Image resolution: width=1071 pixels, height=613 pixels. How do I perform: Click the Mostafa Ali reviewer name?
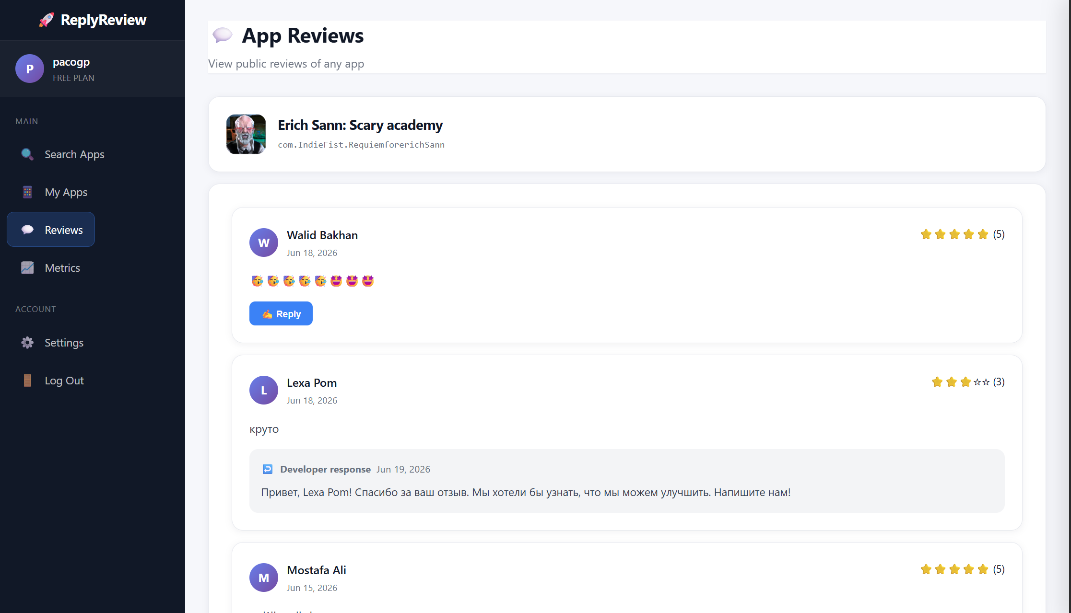(x=317, y=570)
